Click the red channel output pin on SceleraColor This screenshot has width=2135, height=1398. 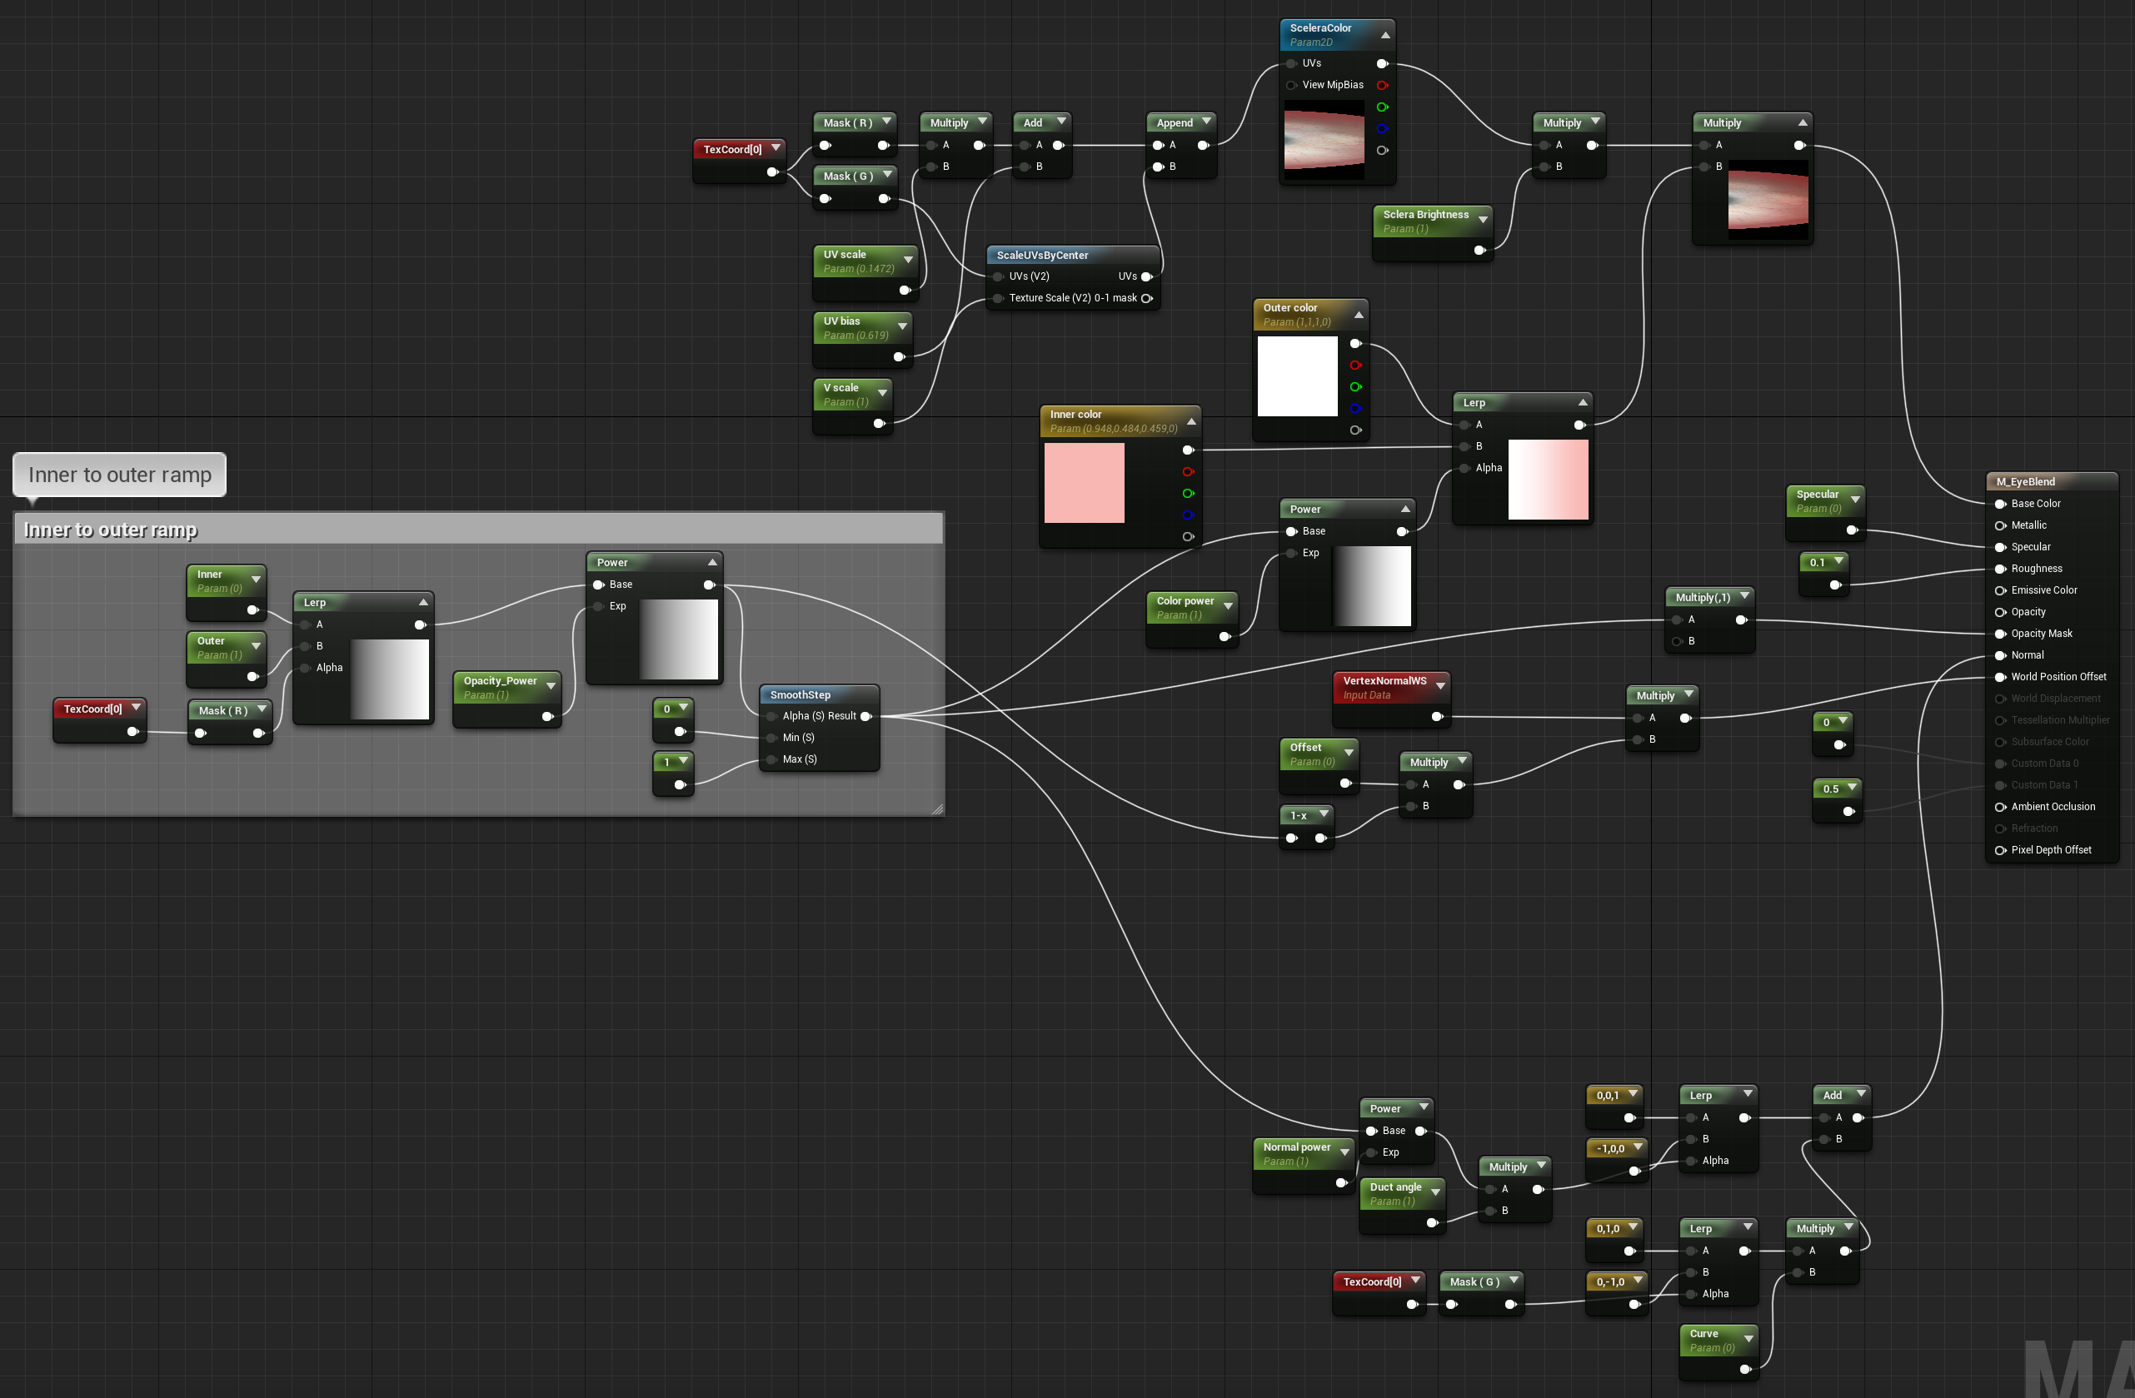point(1381,85)
